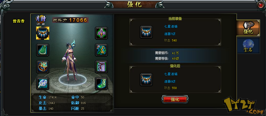
Task: Select the blue jade pendant slot
Action: pyautogui.click(x=43, y=84)
